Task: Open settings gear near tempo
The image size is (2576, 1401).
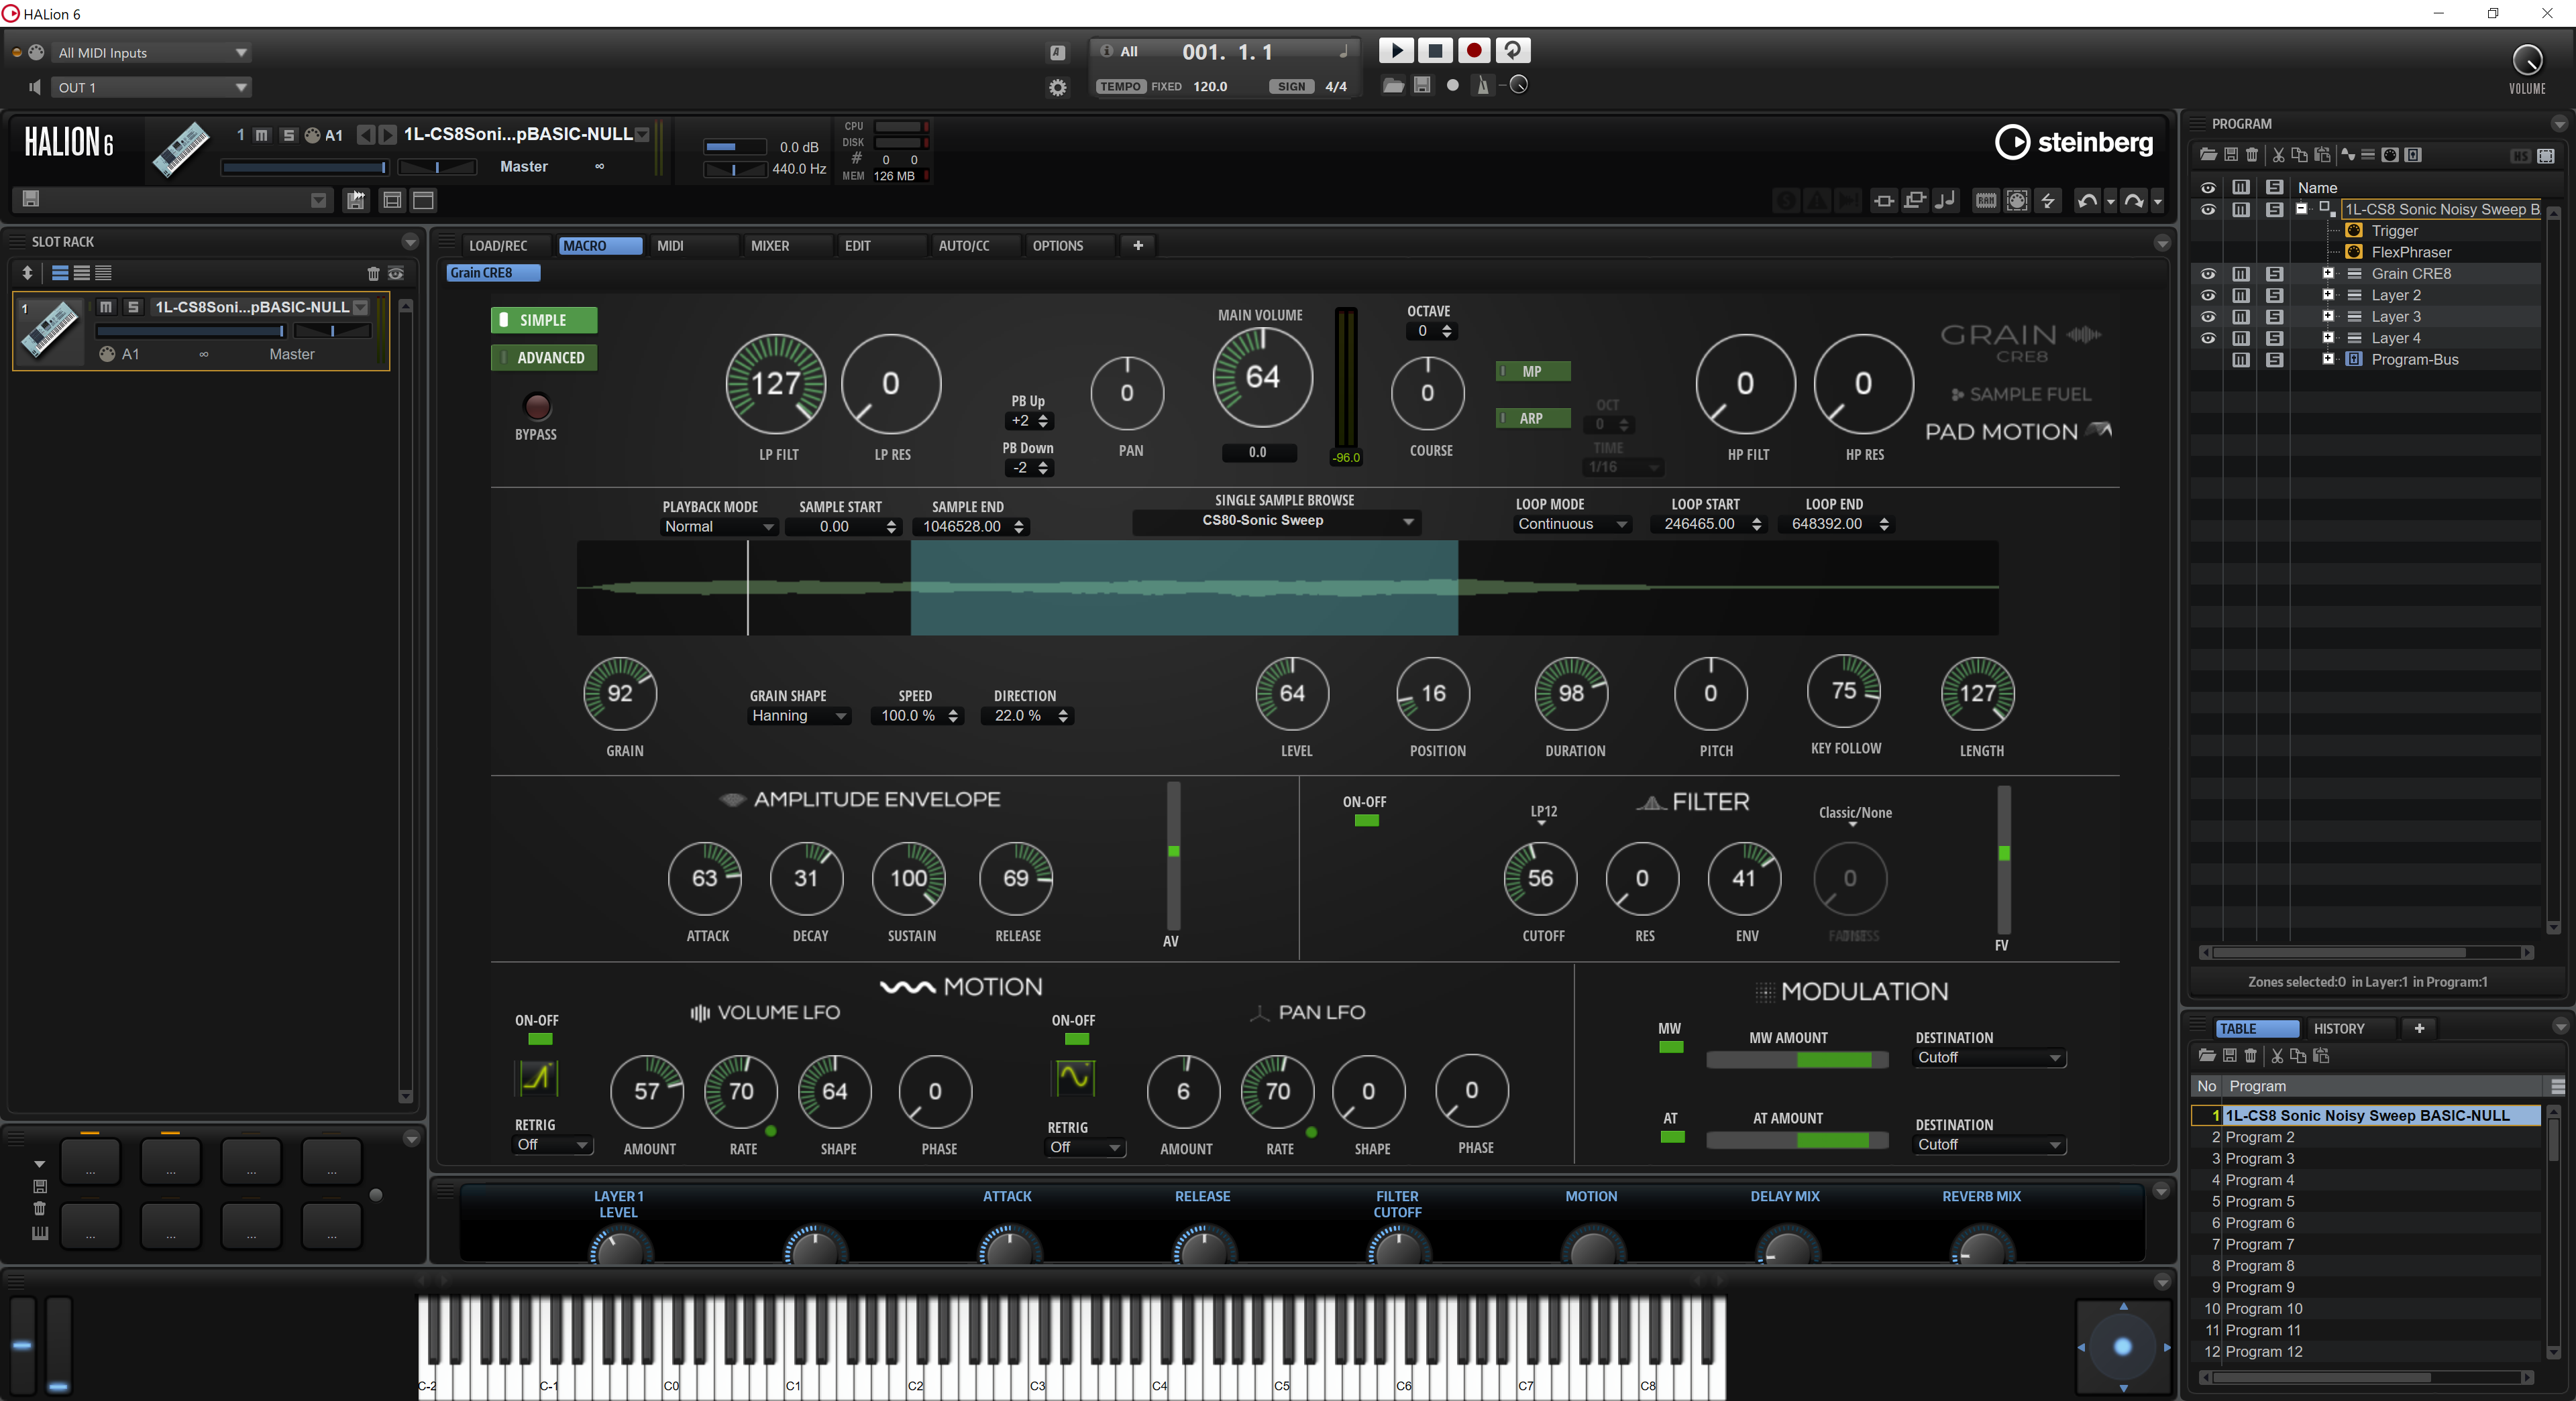Action: [x=1057, y=88]
